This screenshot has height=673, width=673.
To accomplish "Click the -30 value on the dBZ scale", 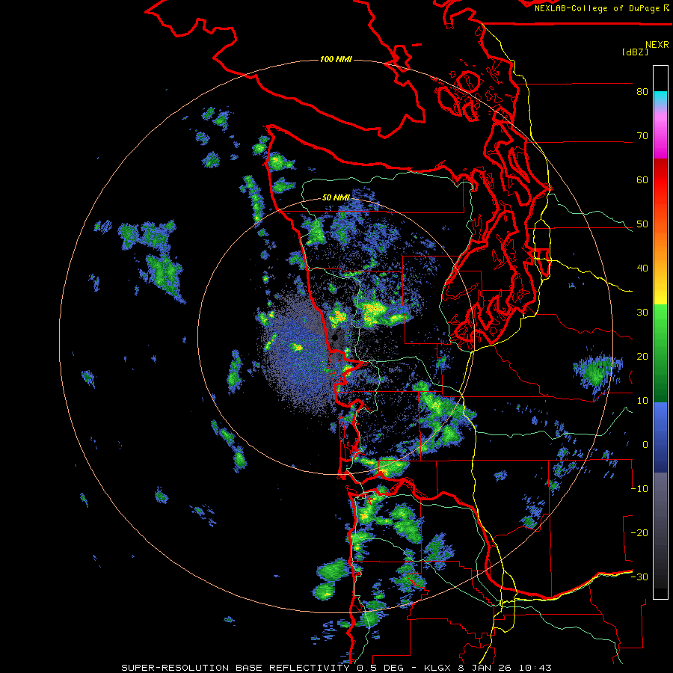I will 639,577.
